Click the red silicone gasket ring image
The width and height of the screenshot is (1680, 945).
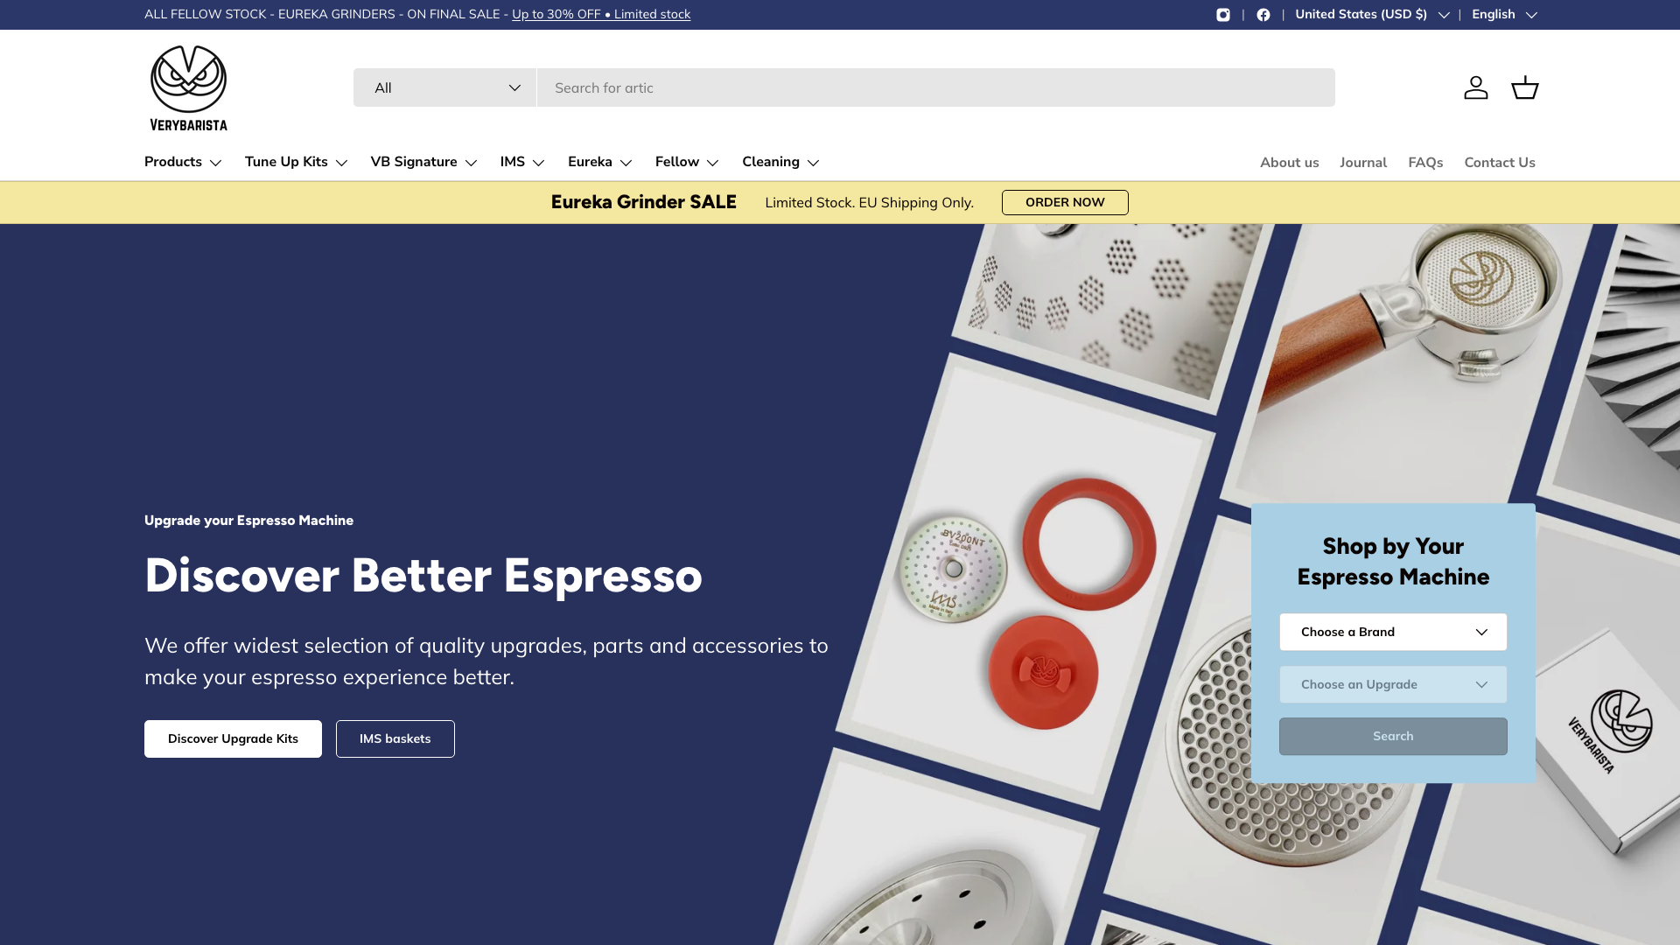coord(1088,543)
